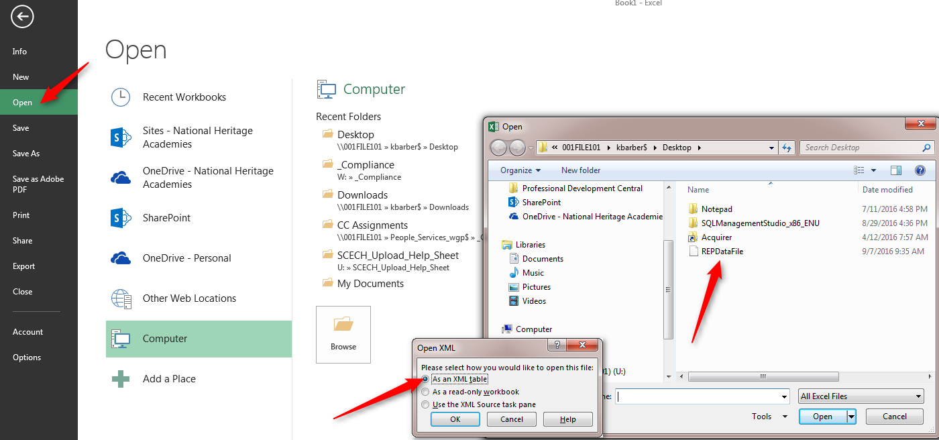Click the Search Desktop input field

click(862, 148)
